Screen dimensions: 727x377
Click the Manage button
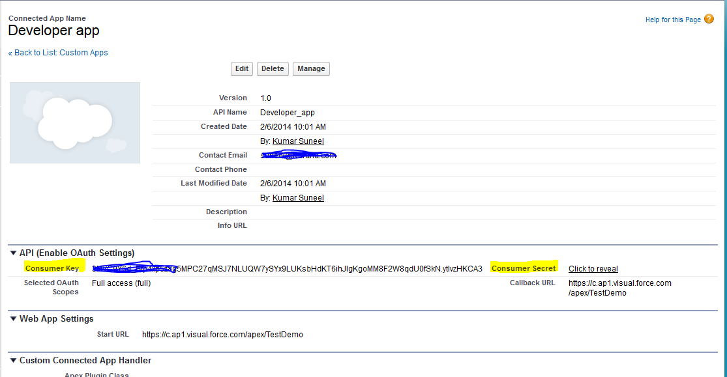click(x=311, y=68)
